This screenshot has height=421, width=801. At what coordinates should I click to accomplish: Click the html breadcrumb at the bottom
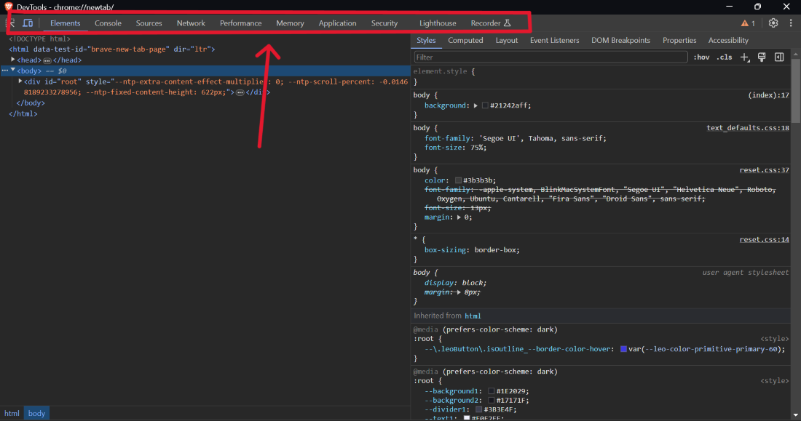pyautogui.click(x=12, y=413)
